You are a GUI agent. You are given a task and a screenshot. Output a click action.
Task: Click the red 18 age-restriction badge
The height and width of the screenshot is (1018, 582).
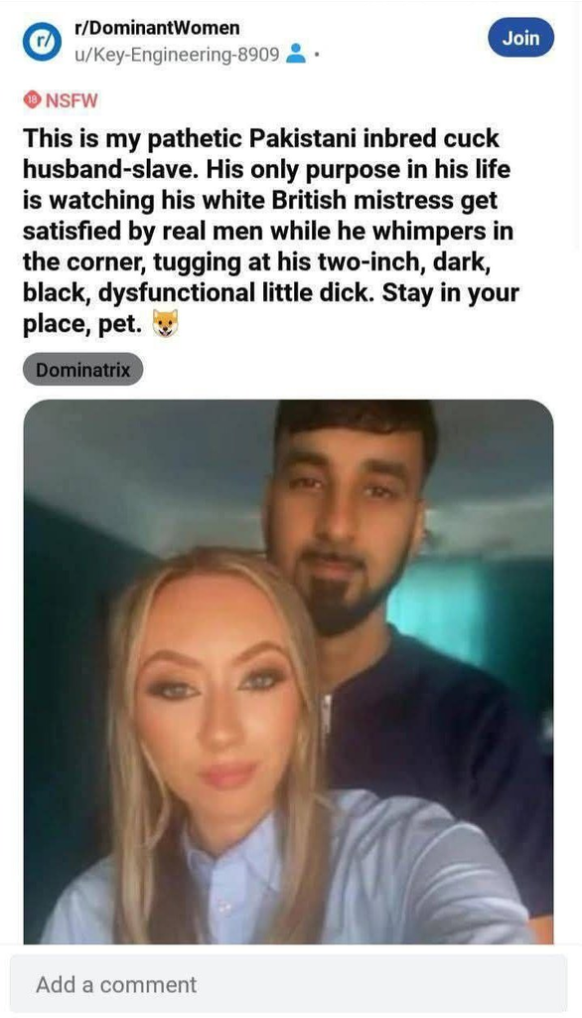(x=31, y=100)
